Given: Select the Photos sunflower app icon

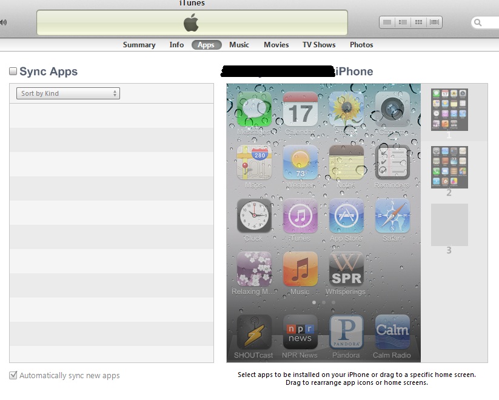Looking at the screenshot, I should pyautogui.click(x=346, y=109).
